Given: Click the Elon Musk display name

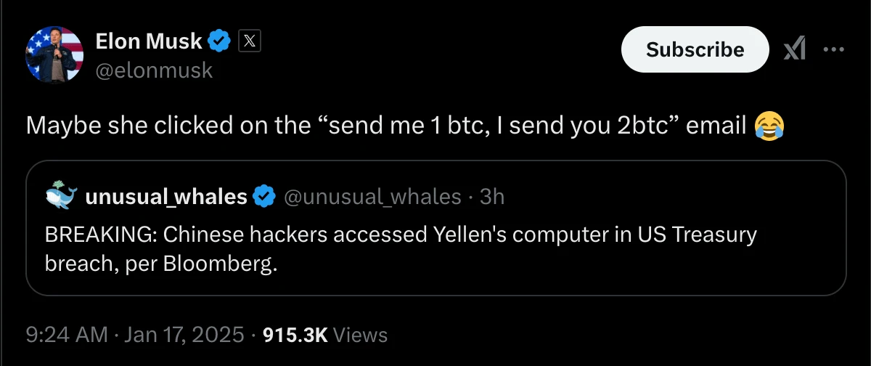Looking at the screenshot, I should (149, 41).
